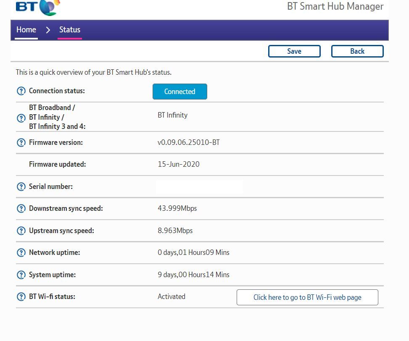Screen dimensions: 409x341
Task: Click the BT logo
Action: [38, 8]
